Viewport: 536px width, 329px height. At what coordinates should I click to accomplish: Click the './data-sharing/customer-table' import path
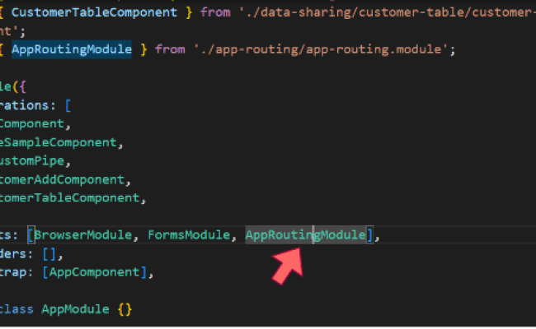click(x=387, y=12)
